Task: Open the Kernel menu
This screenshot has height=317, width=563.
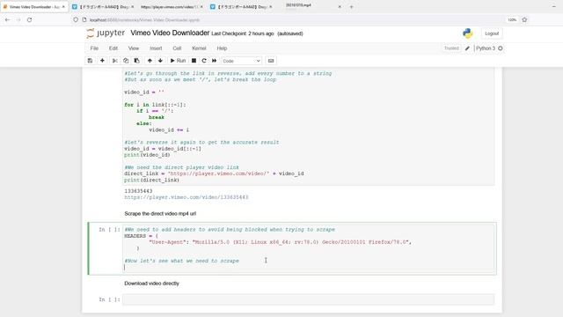Action: click(x=199, y=48)
